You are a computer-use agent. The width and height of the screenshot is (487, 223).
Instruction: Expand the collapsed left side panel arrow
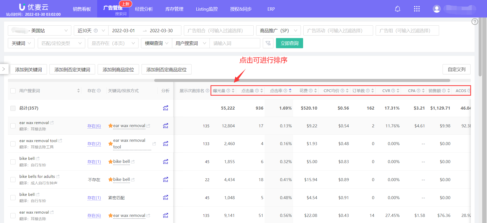pos(4,69)
